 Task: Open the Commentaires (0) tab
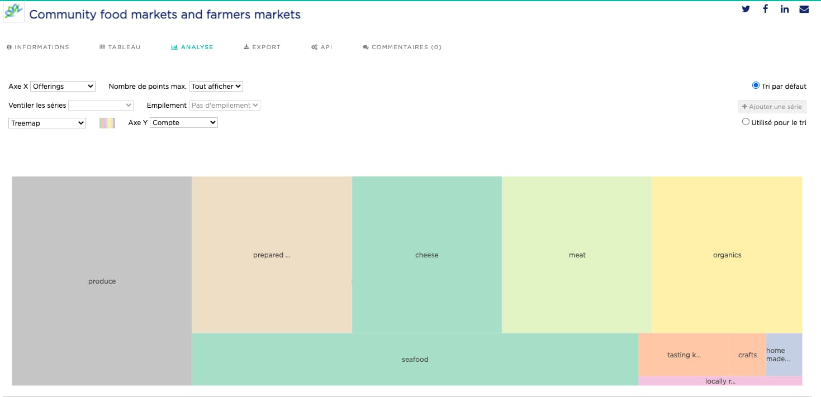(x=402, y=47)
